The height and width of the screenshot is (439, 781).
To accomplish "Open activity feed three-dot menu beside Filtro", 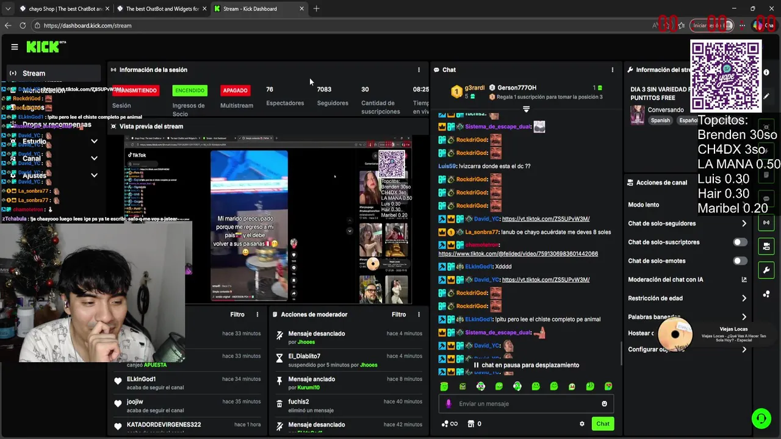I will (257, 315).
